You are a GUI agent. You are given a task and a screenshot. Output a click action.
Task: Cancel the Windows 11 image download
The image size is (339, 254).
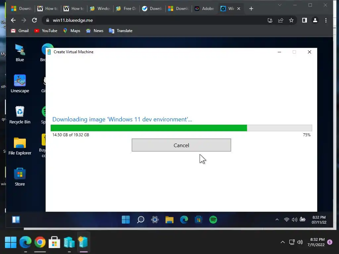tap(181, 145)
